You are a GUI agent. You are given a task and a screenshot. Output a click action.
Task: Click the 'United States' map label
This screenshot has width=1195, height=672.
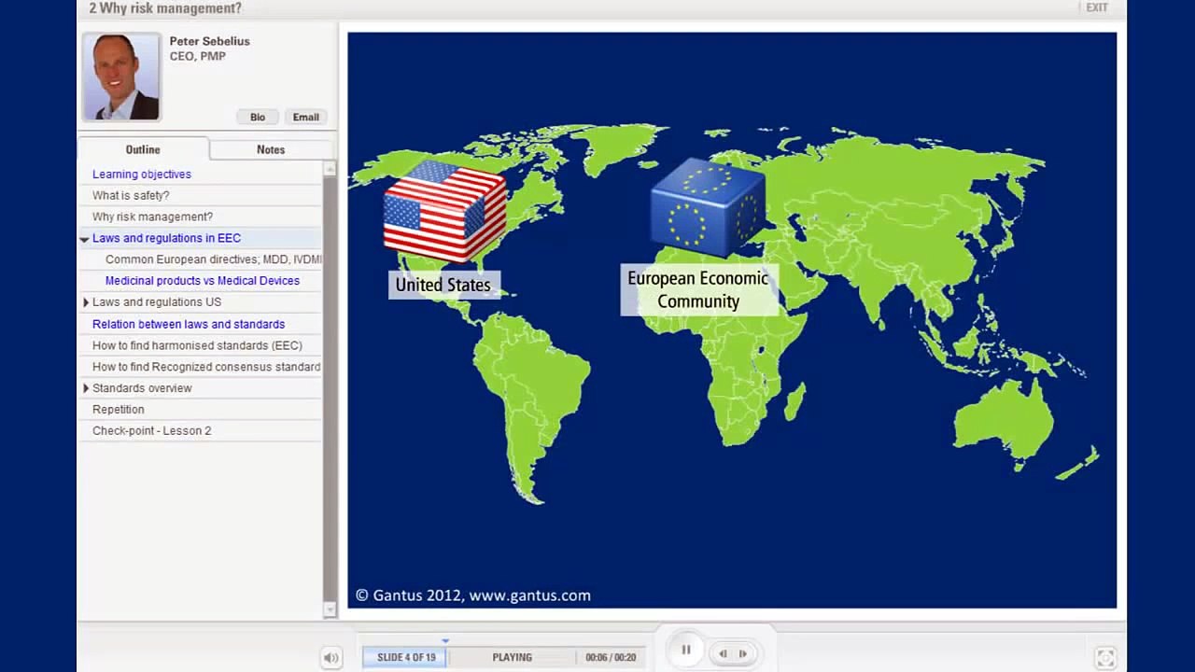click(x=443, y=286)
